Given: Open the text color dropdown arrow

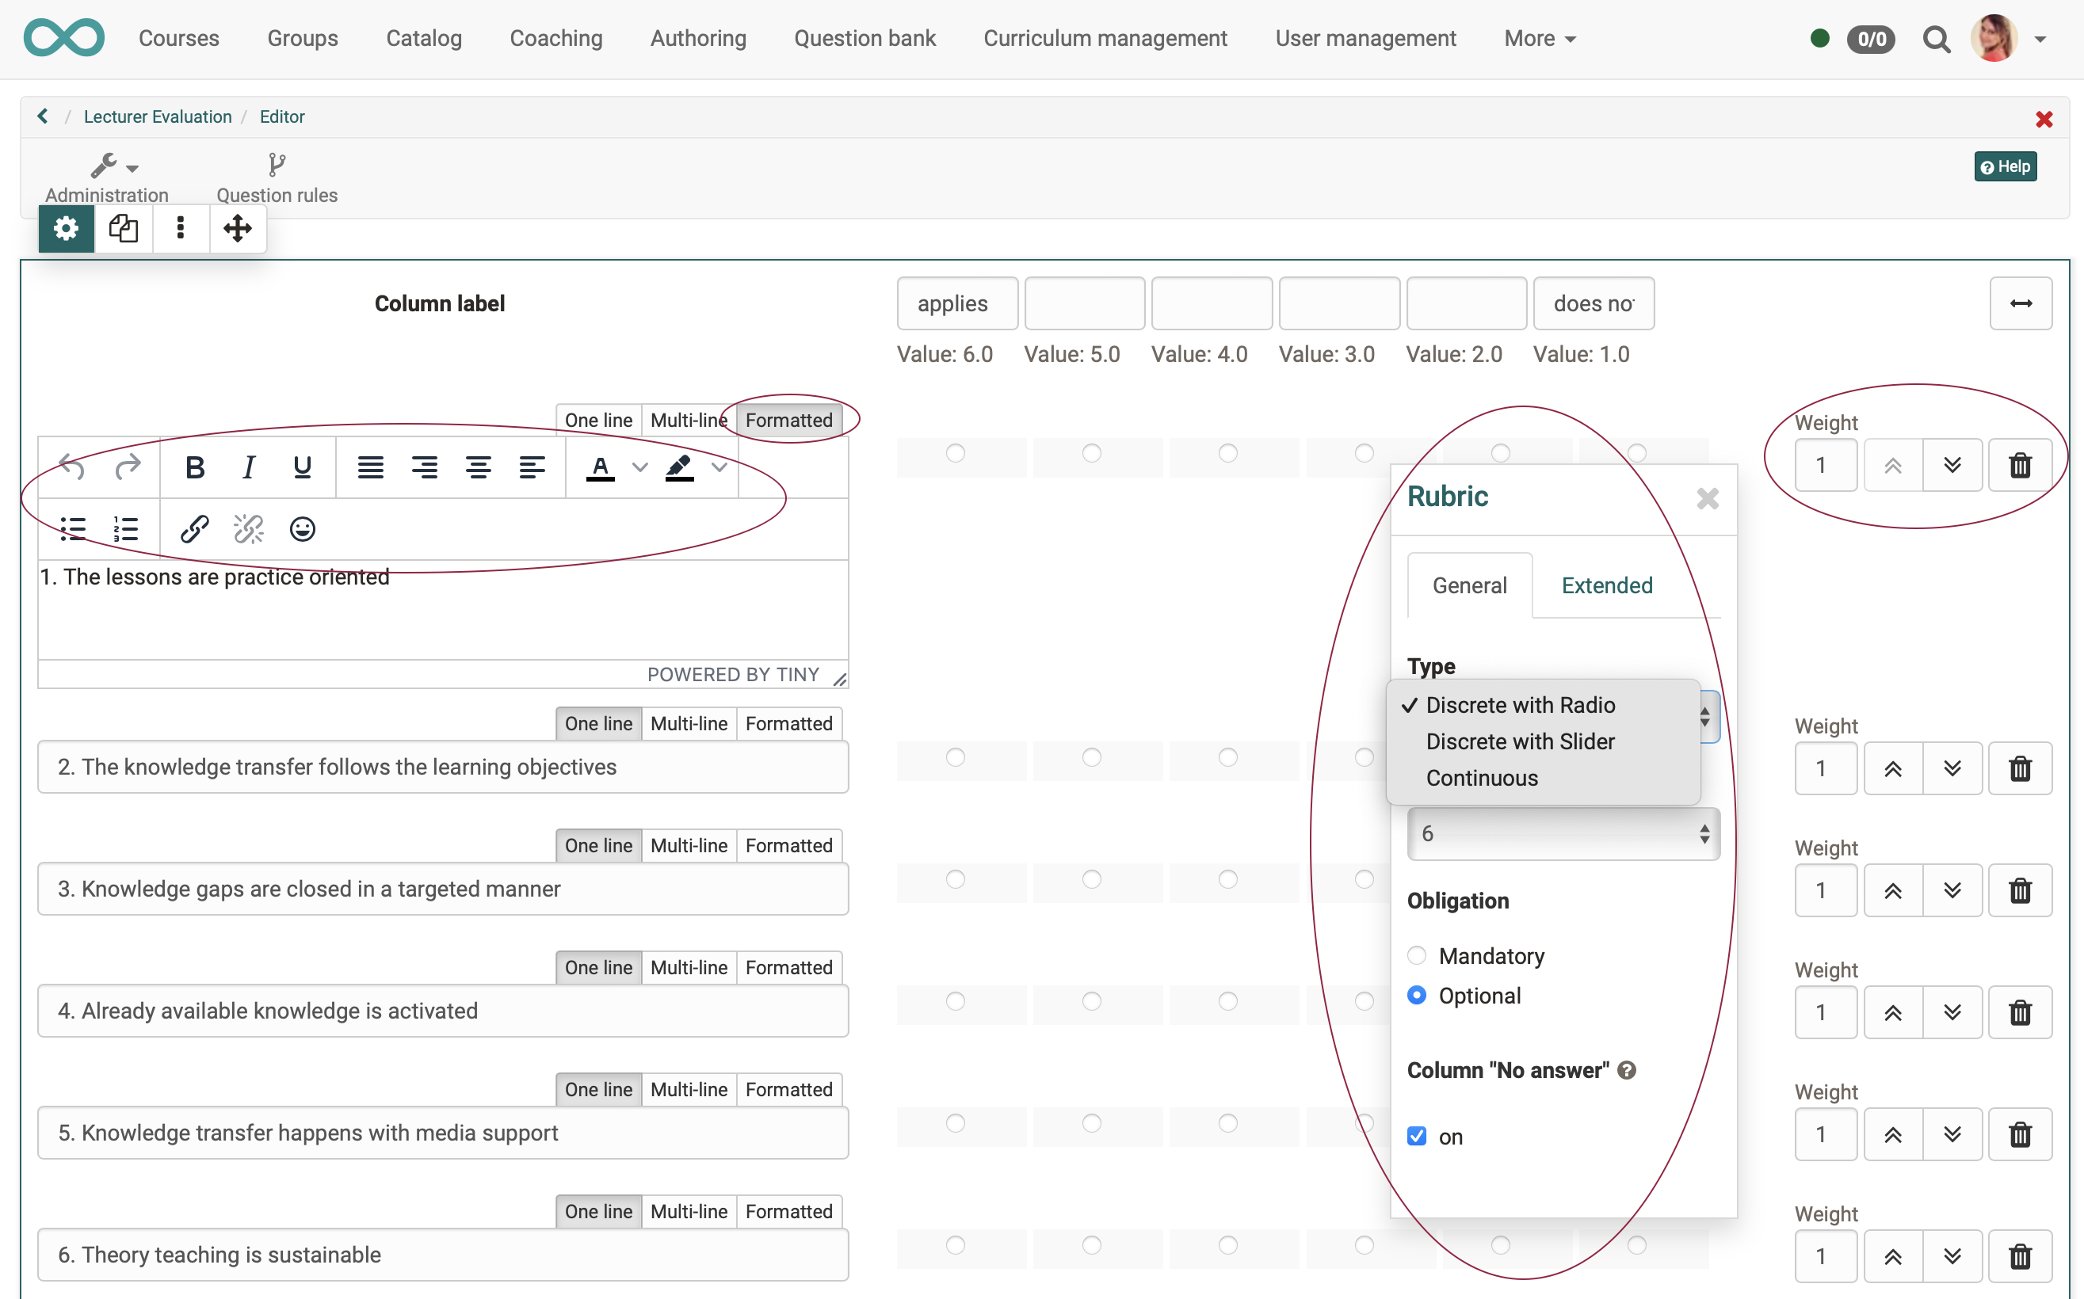Looking at the screenshot, I should click(639, 467).
